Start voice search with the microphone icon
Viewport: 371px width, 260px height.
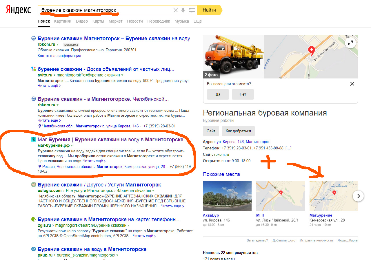pos(183,10)
